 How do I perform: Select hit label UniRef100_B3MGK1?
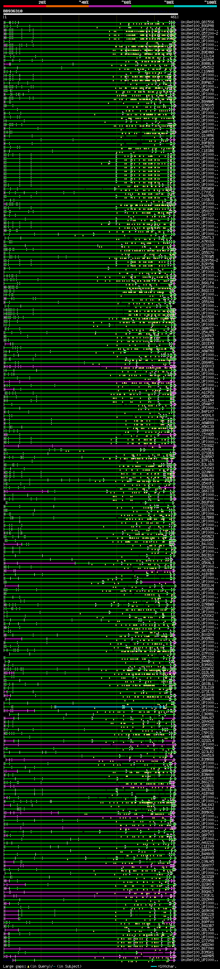(x=197, y=952)
